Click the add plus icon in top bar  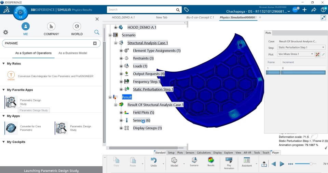[x=304, y=10]
